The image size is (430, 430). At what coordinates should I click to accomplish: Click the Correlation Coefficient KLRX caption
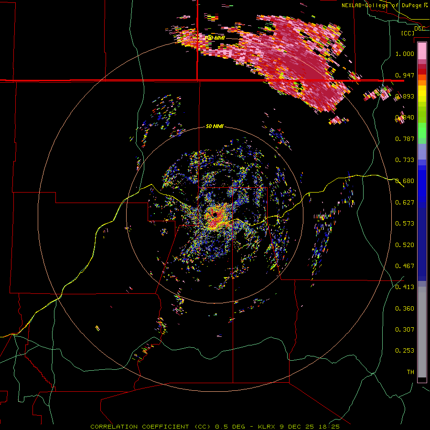coord(215,427)
